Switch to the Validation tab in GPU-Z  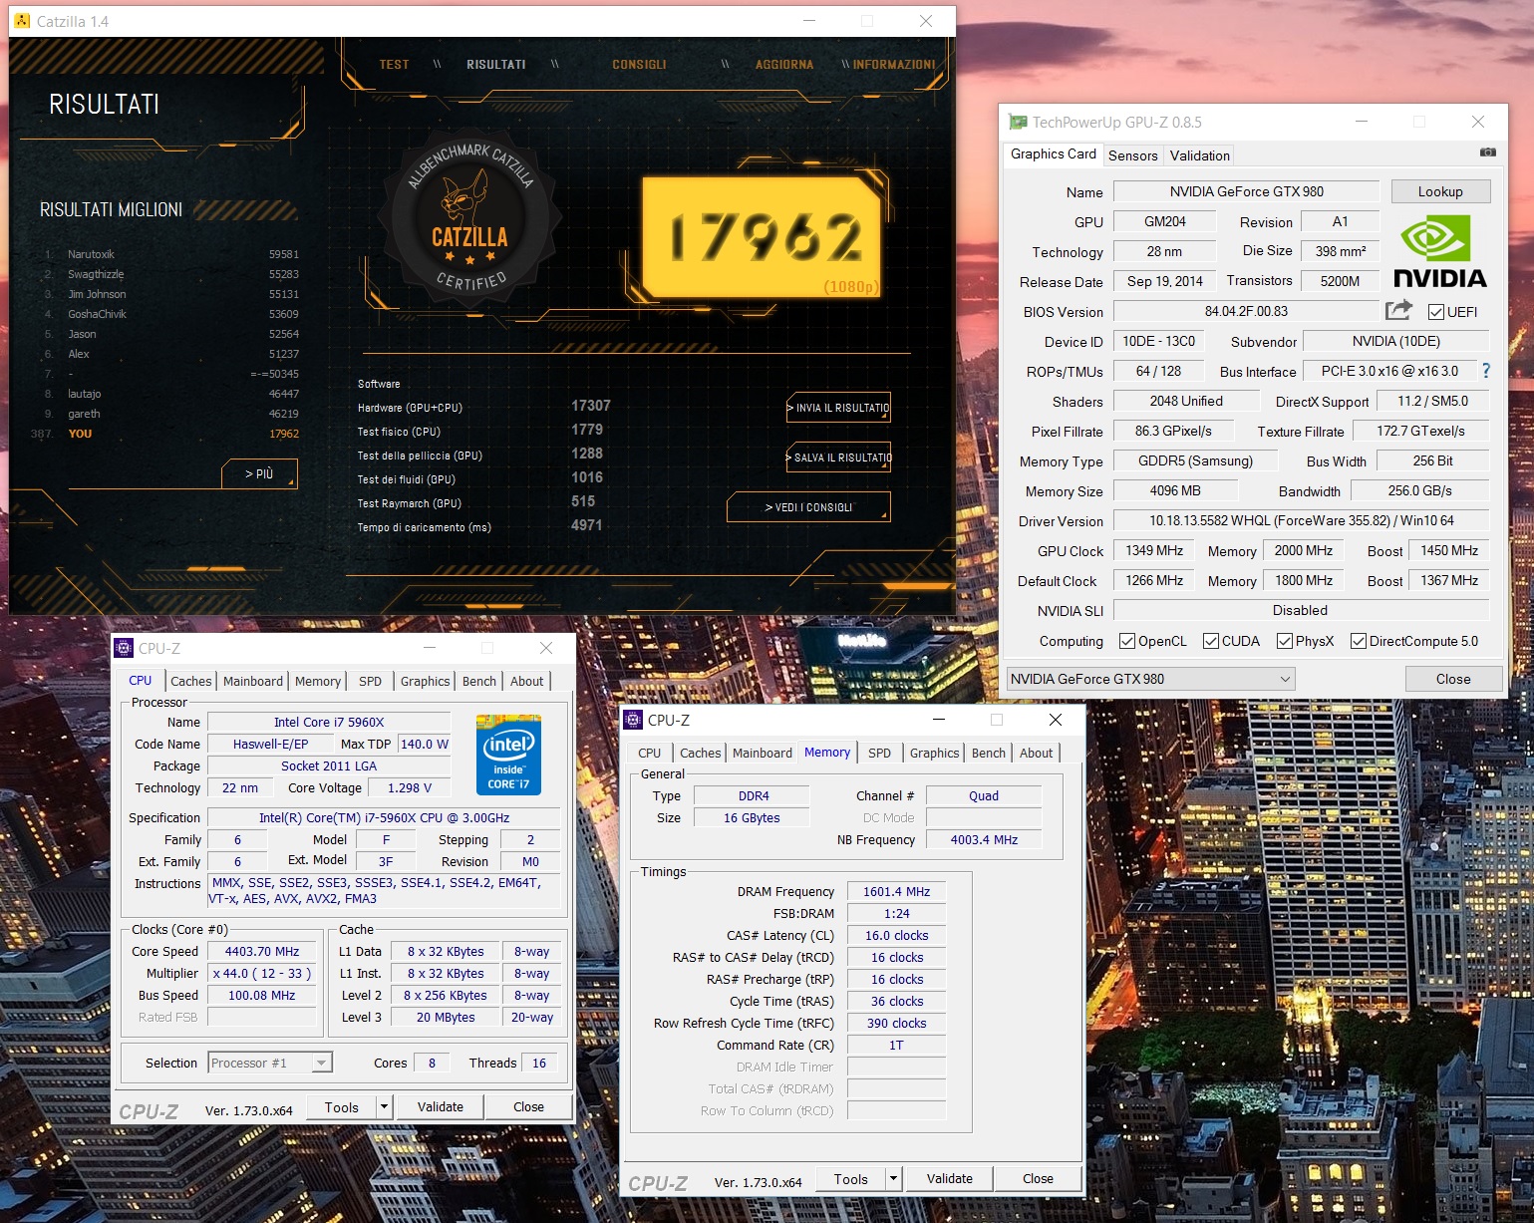tap(1200, 155)
